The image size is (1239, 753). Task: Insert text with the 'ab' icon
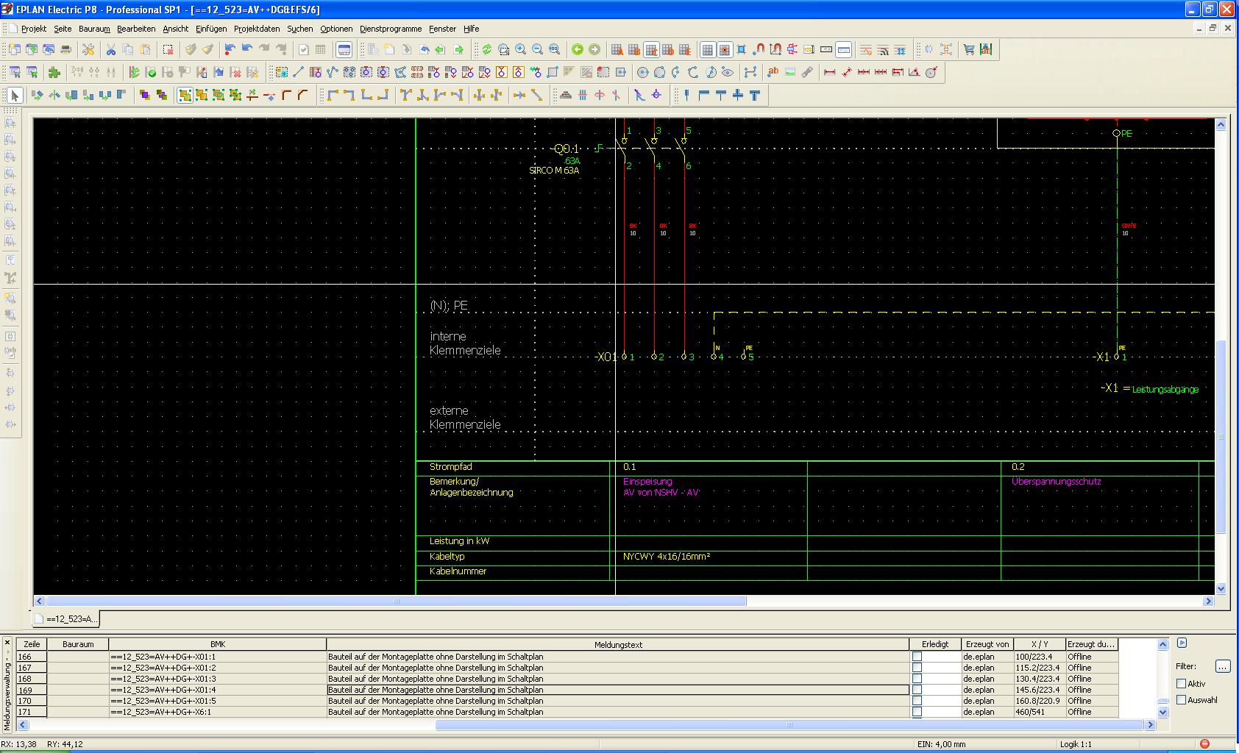click(x=773, y=72)
